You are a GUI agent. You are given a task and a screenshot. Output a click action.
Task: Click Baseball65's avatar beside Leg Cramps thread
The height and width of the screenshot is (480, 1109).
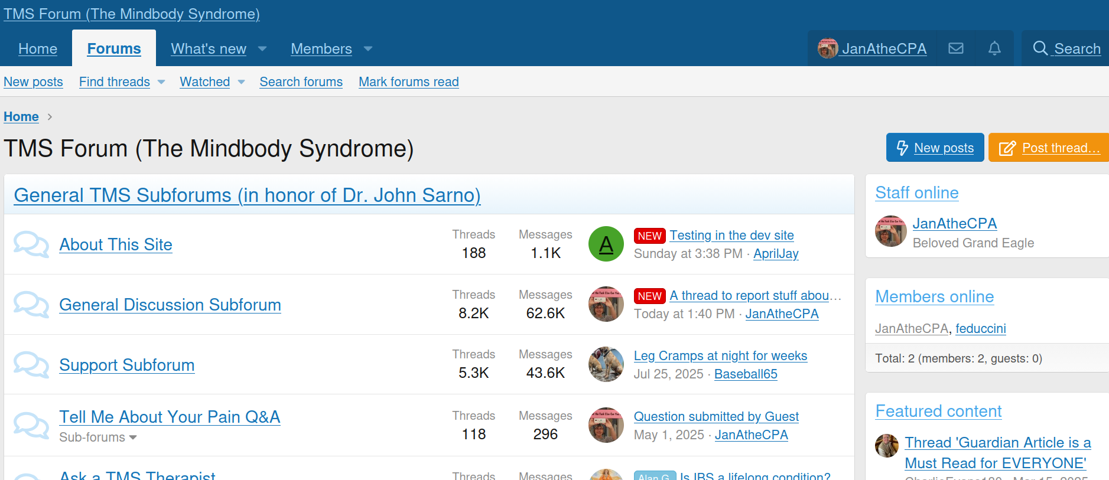click(x=606, y=364)
